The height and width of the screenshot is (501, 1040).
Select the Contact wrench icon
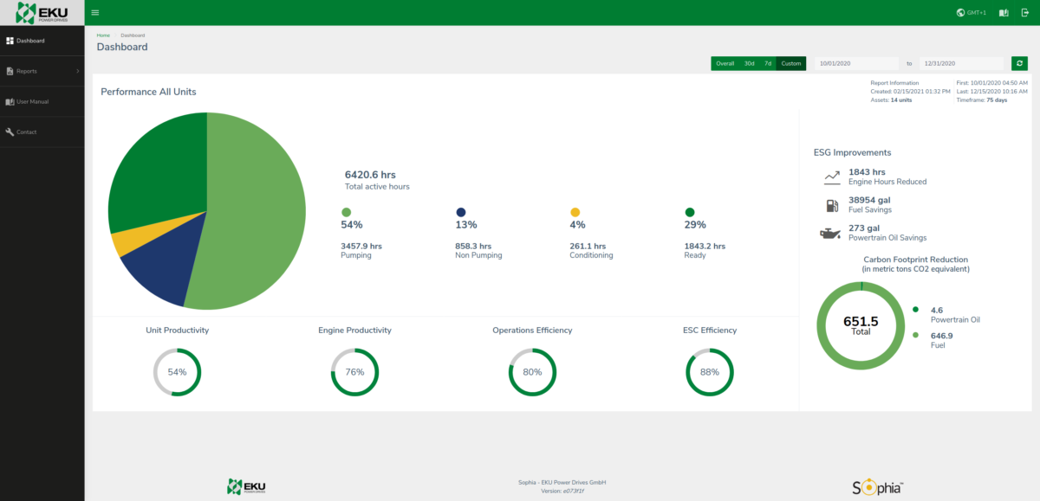[10, 132]
